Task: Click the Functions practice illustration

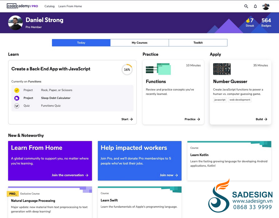Action: [158, 69]
